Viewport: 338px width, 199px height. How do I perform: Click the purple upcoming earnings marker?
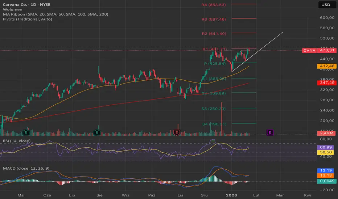tap(270, 132)
